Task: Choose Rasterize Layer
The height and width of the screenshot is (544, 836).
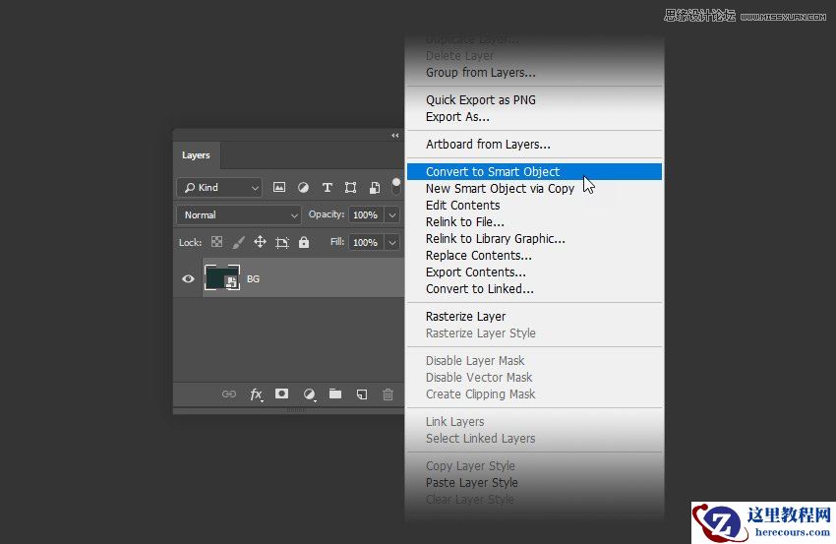Action: 534,316
